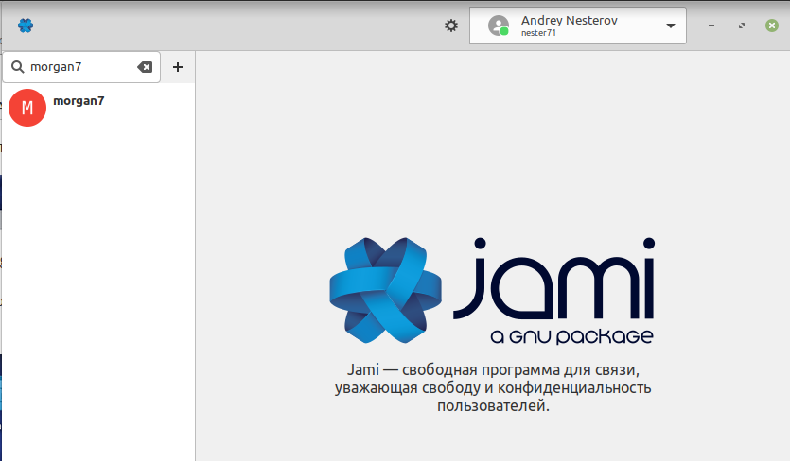Click the green online status dot
The width and height of the screenshot is (790, 461).
504,32
